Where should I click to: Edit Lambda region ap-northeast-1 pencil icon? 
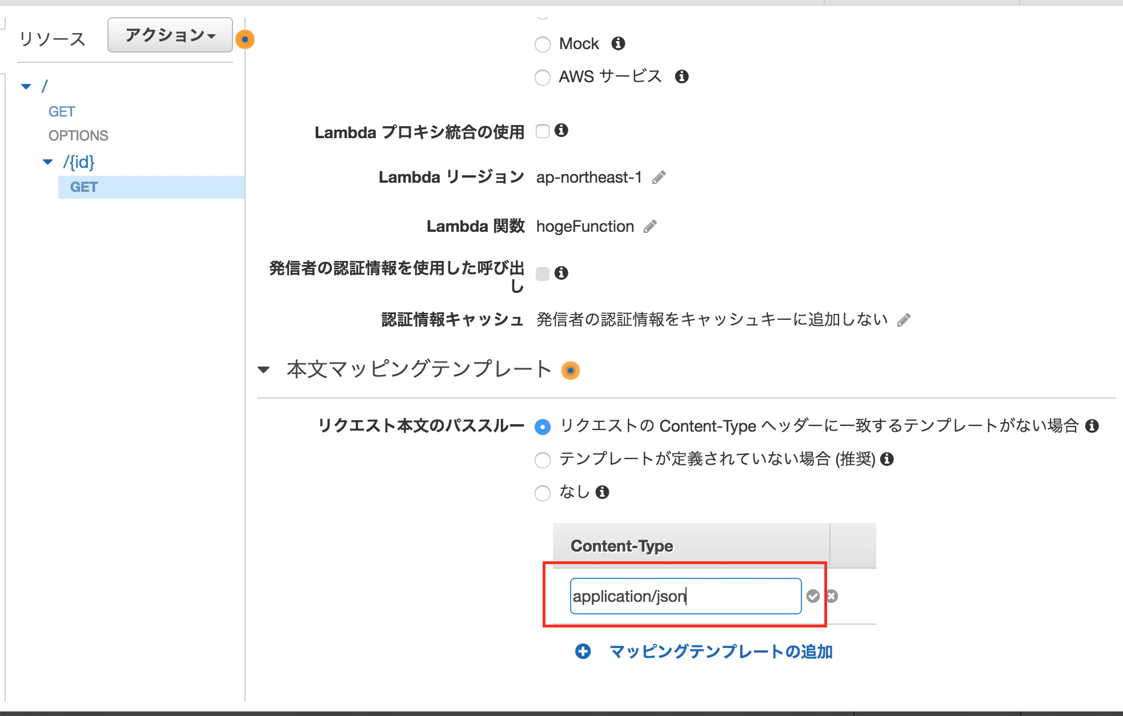tap(659, 178)
